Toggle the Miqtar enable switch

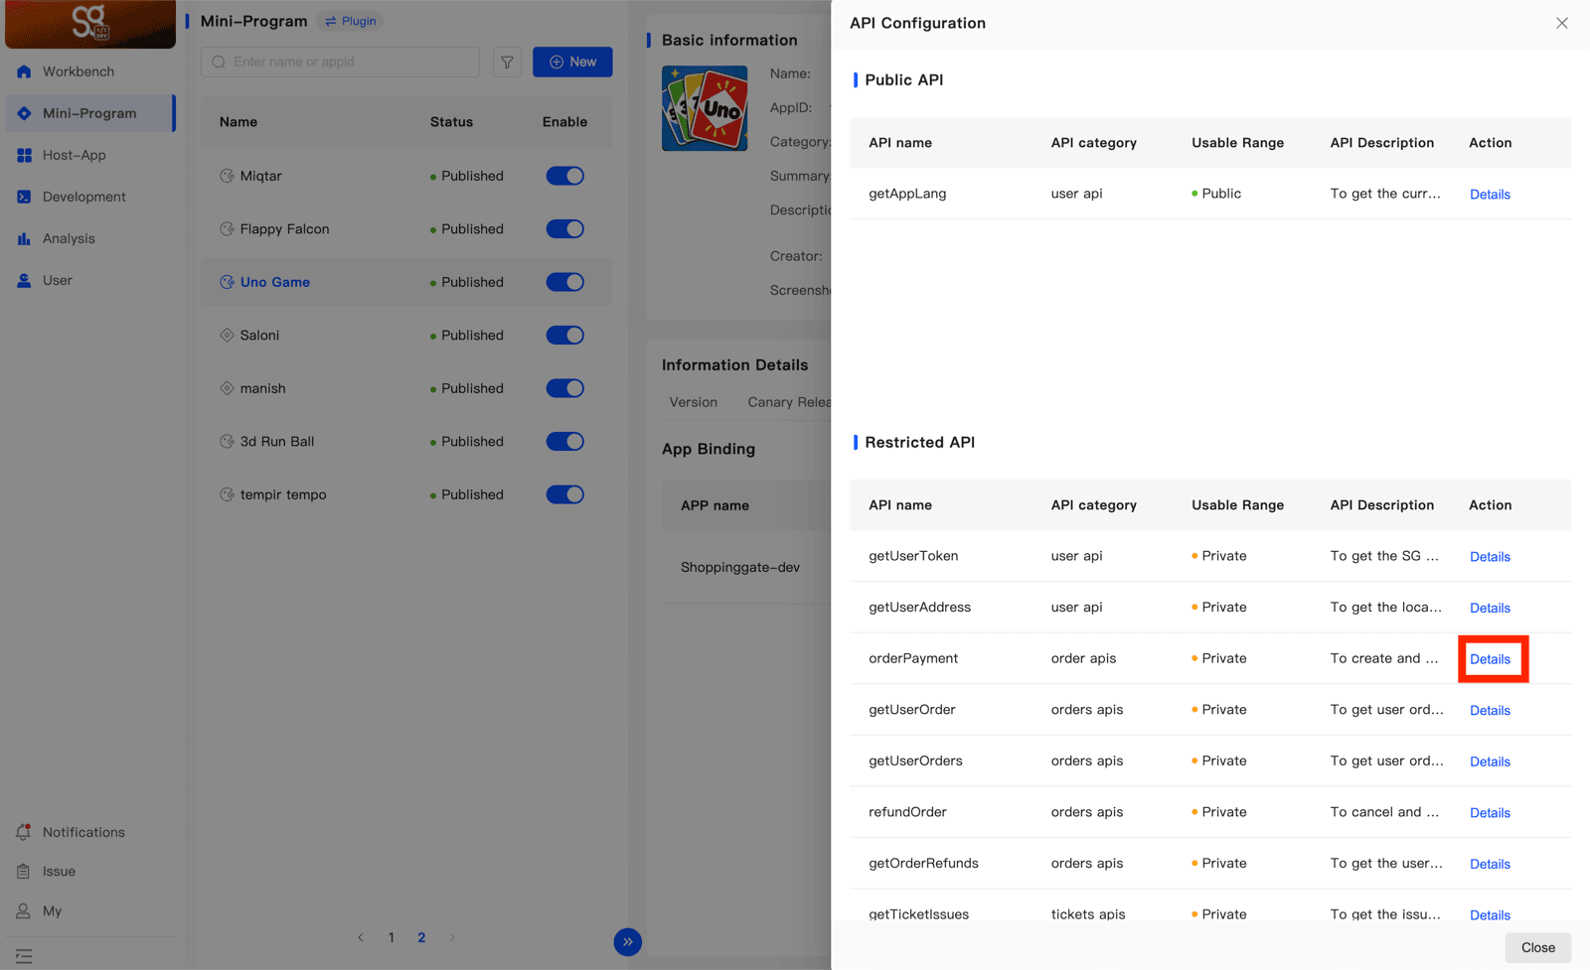564,176
